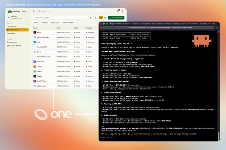Open the Payment Method filter dropdown
Screen dimensions: 226x150
(68, 23)
